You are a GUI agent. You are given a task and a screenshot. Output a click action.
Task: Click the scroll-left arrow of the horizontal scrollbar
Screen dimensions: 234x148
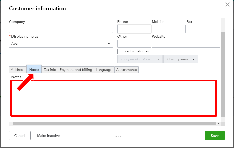[11, 124]
